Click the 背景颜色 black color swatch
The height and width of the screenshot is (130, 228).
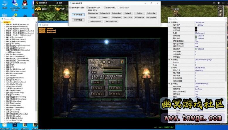[x=196, y=28]
